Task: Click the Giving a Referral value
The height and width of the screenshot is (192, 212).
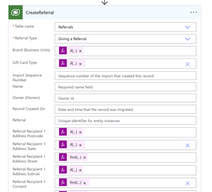Action: (x=72, y=39)
